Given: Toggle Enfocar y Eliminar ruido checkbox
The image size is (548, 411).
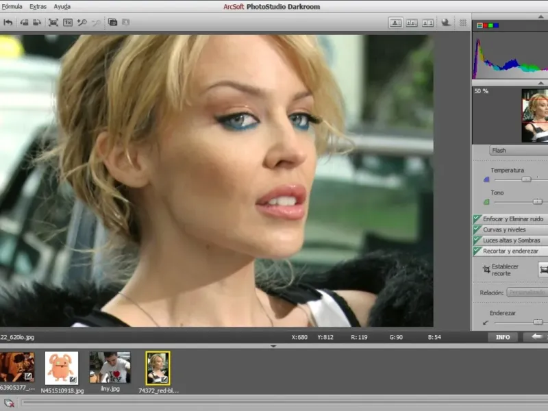Looking at the screenshot, I should tap(477, 219).
